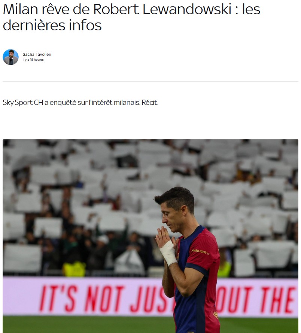Open the author name Sacha Tavolieri
Image resolution: width=301 pixels, height=333 pixels.
[37, 54]
